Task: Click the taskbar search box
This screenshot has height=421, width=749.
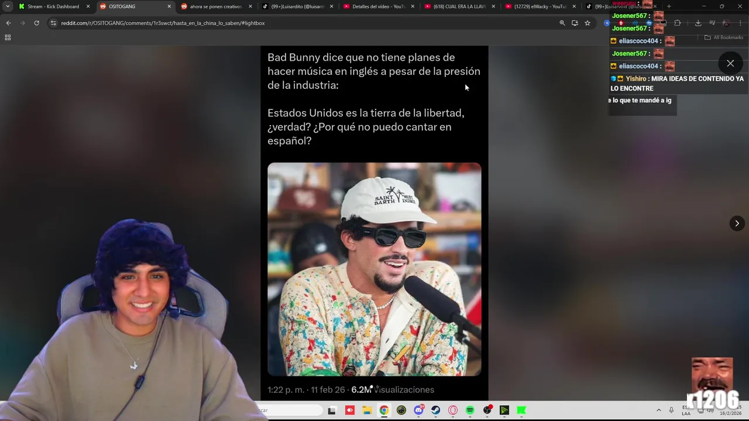Action: pyautogui.click(x=290, y=410)
